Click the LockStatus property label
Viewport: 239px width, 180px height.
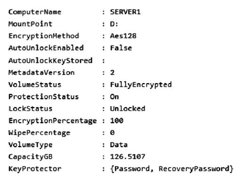click(x=30, y=109)
